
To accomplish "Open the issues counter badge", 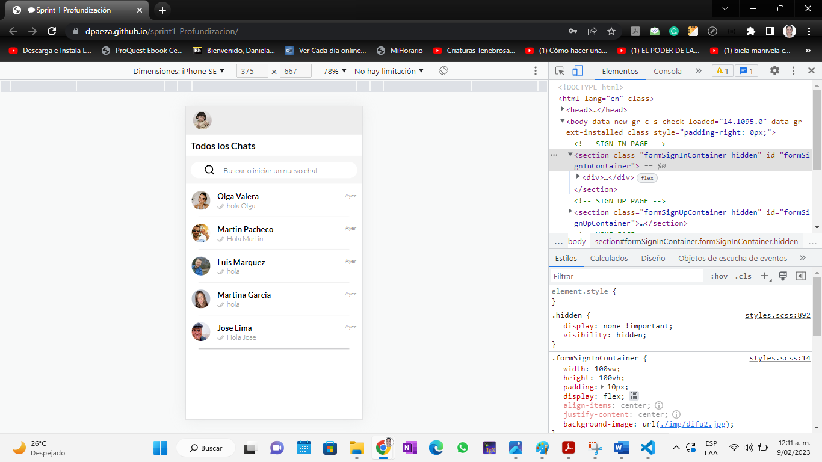I will coord(746,70).
